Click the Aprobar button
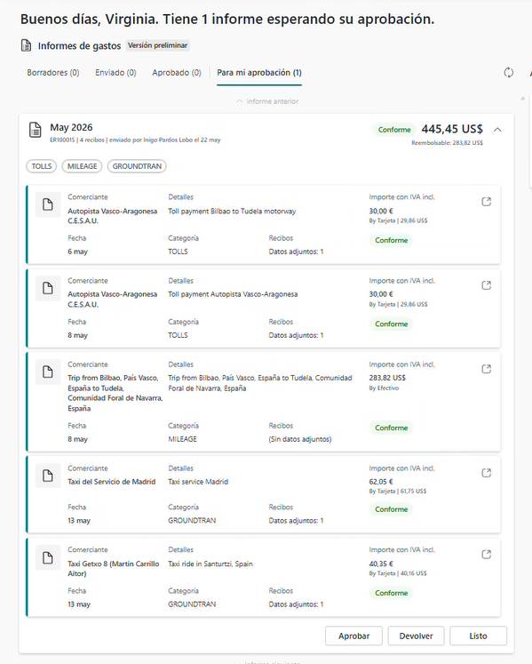532x664 pixels. coord(353,636)
